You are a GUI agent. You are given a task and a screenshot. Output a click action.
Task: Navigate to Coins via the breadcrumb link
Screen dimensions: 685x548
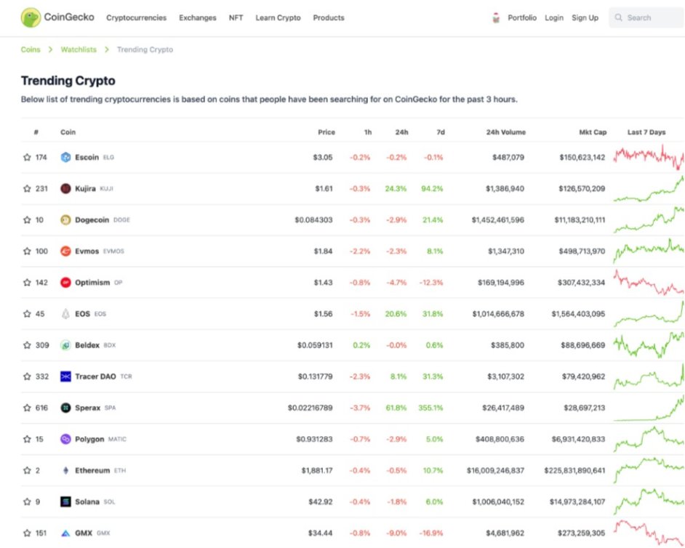(x=30, y=49)
